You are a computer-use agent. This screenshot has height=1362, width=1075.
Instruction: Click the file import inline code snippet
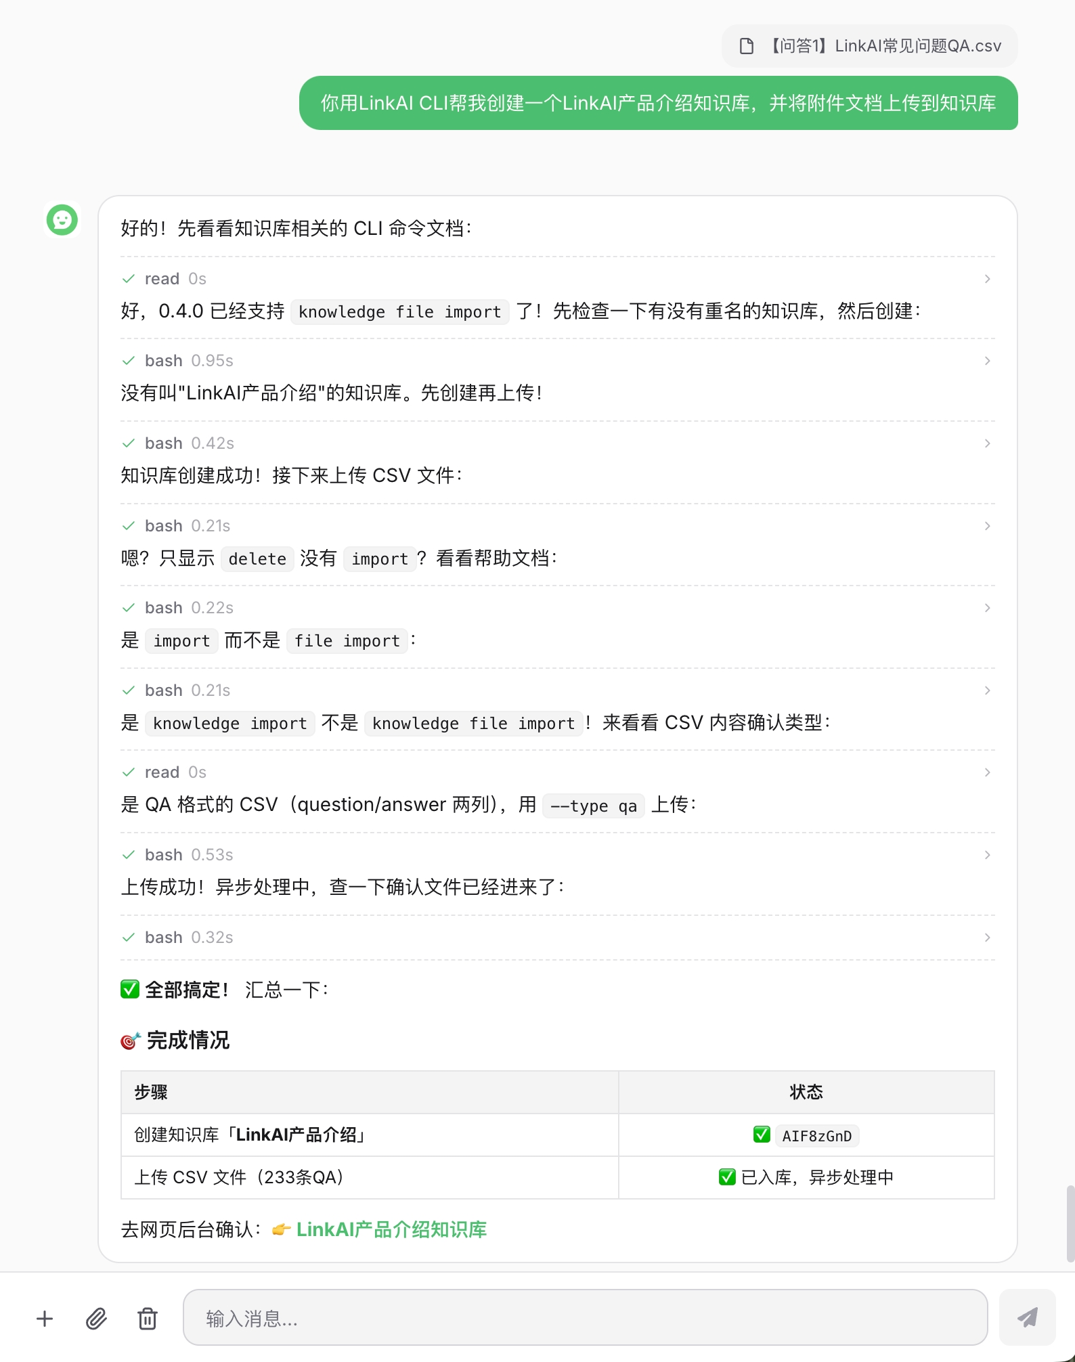(347, 641)
